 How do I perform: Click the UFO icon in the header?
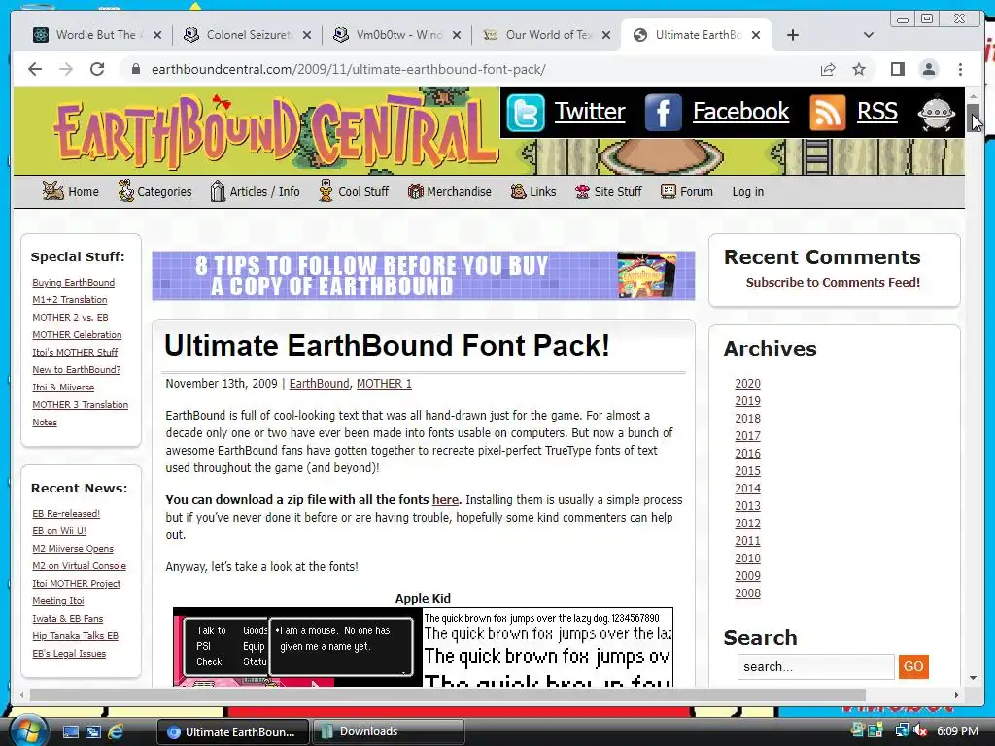pos(936,114)
